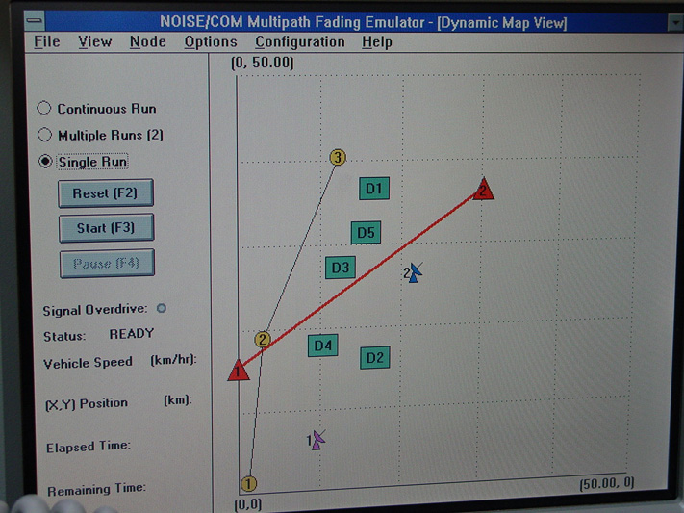
Task: Click the red path line between triangles
Action: pyautogui.click(x=362, y=278)
